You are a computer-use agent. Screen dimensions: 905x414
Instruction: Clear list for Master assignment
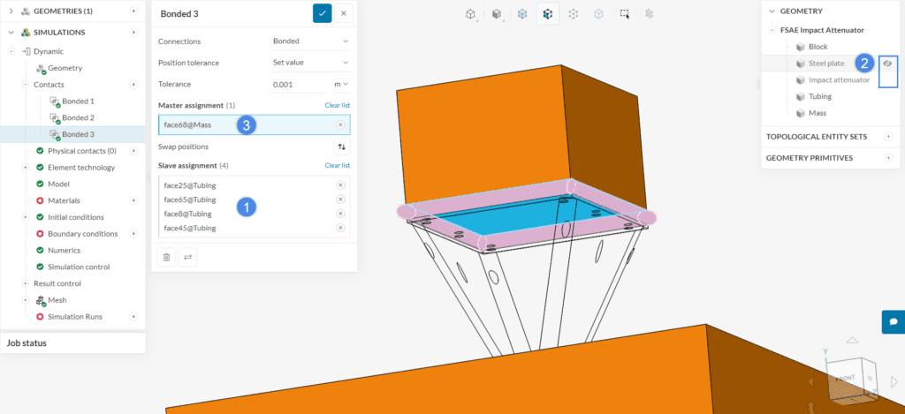tap(337, 105)
